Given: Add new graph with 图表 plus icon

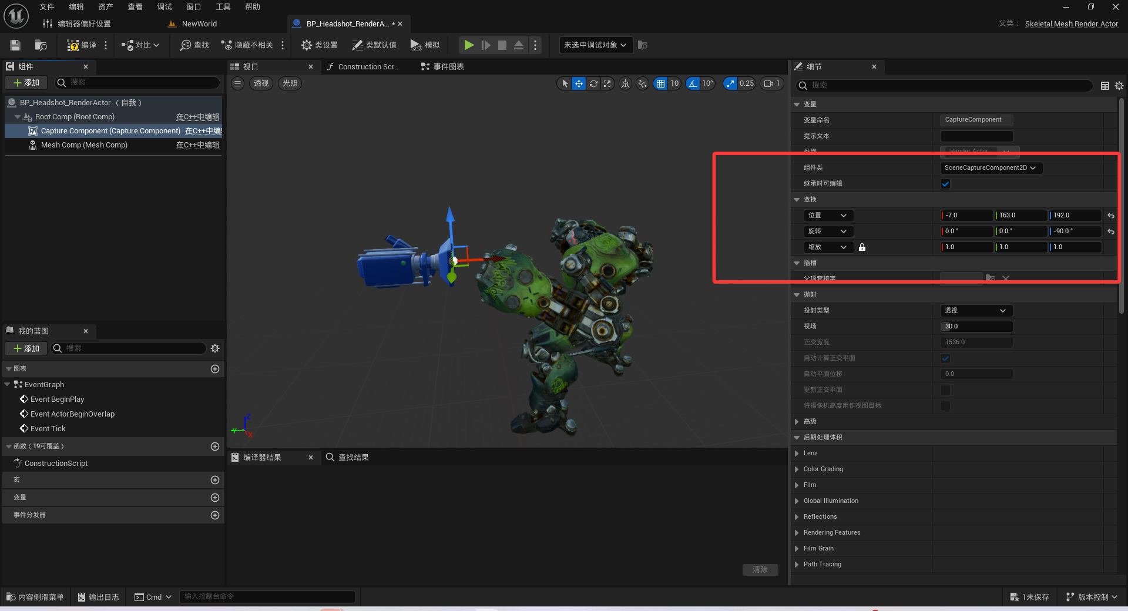Looking at the screenshot, I should click(215, 369).
